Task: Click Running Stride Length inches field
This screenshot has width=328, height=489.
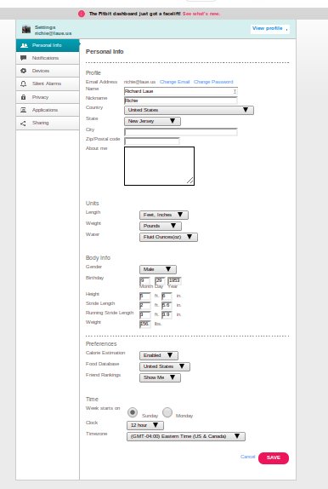Action: coord(167,314)
